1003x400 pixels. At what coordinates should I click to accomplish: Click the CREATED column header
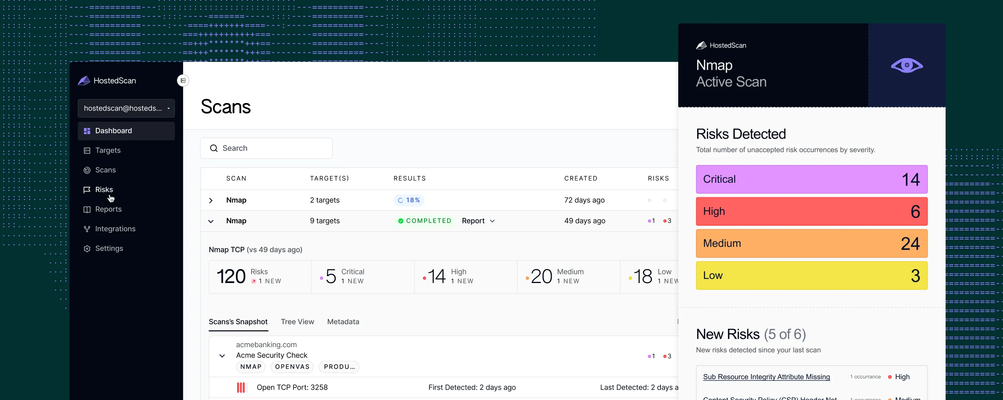(580, 178)
